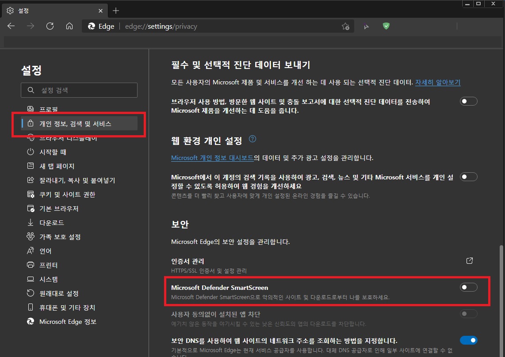The height and width of the screenshot is (357, 505).
Task: Click the 설정 검색 search field
Action: (x=79, y=90)
